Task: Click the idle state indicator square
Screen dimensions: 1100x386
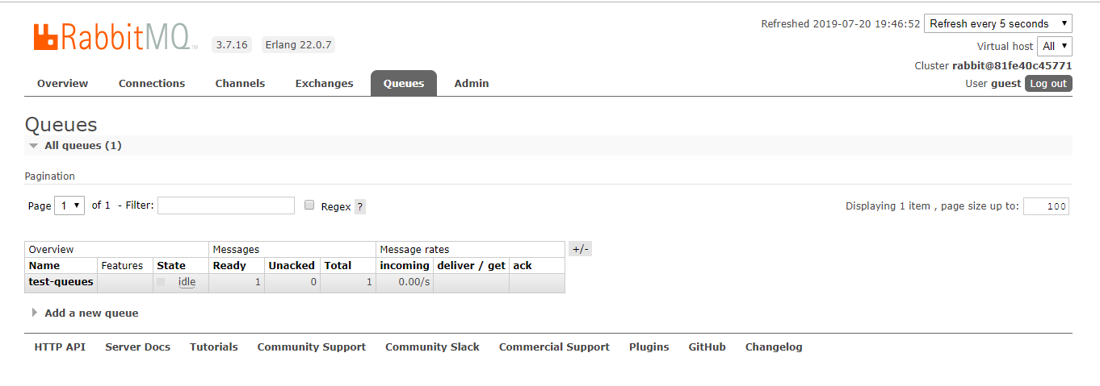Action: click(162, 282)
